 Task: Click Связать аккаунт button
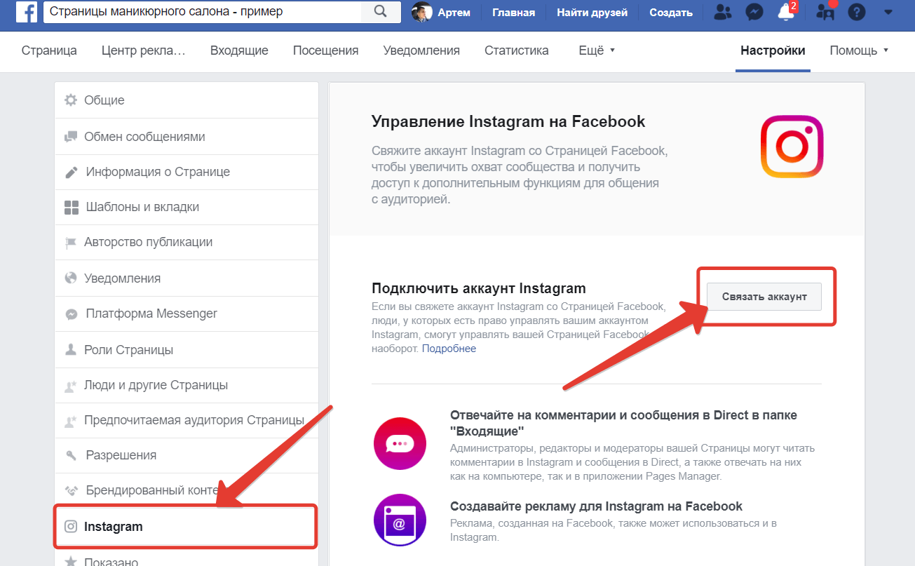[764, 297]
